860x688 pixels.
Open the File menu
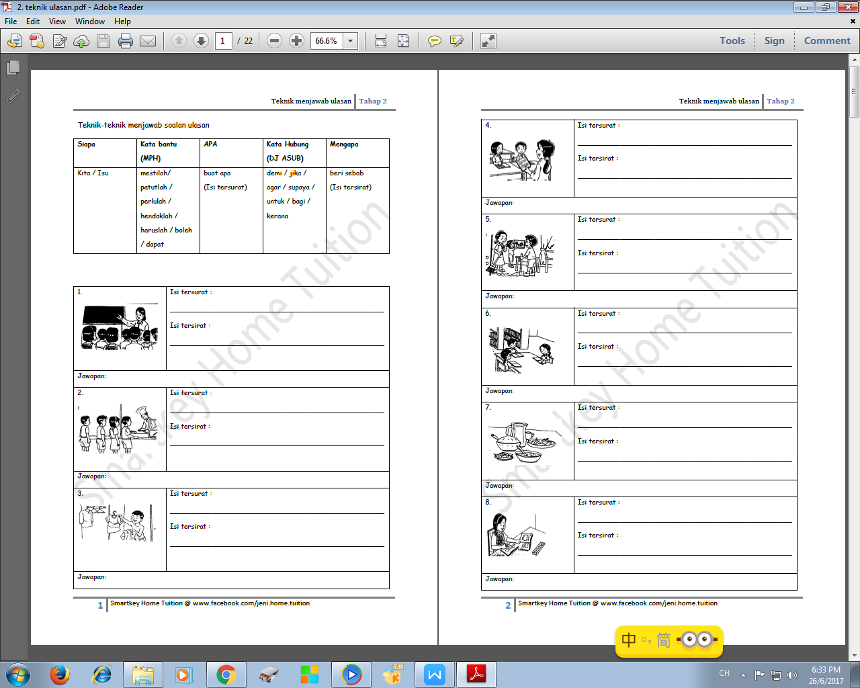(x=11, y=21)
